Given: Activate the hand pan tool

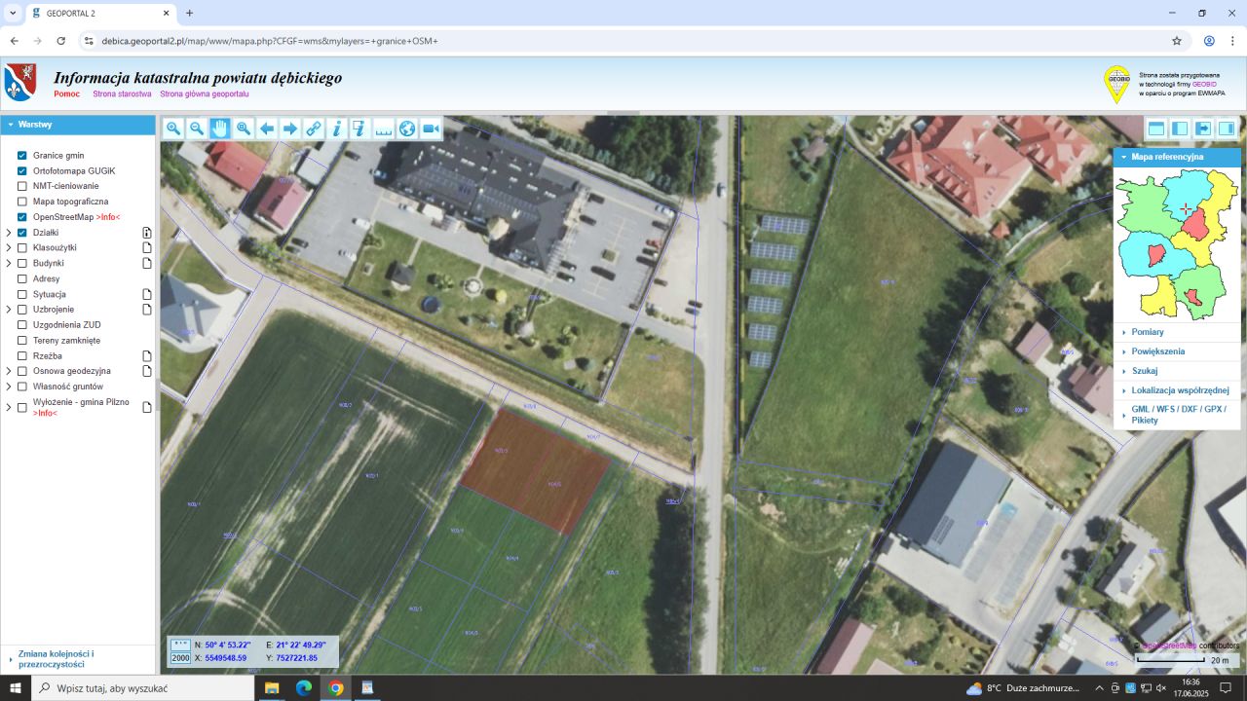Looking at the screenshot, I should point(220,129).
